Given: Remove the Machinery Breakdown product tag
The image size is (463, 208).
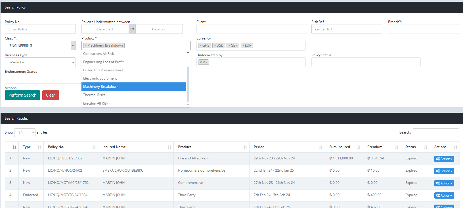Looking at the screenshot, I should [x=86, y=45].
